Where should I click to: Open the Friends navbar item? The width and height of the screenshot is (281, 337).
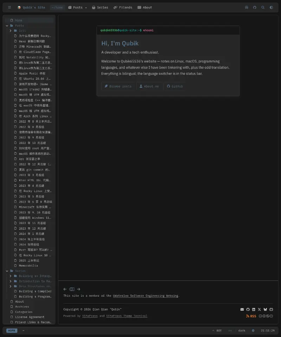pyautogui.click(x=123, y=7)
